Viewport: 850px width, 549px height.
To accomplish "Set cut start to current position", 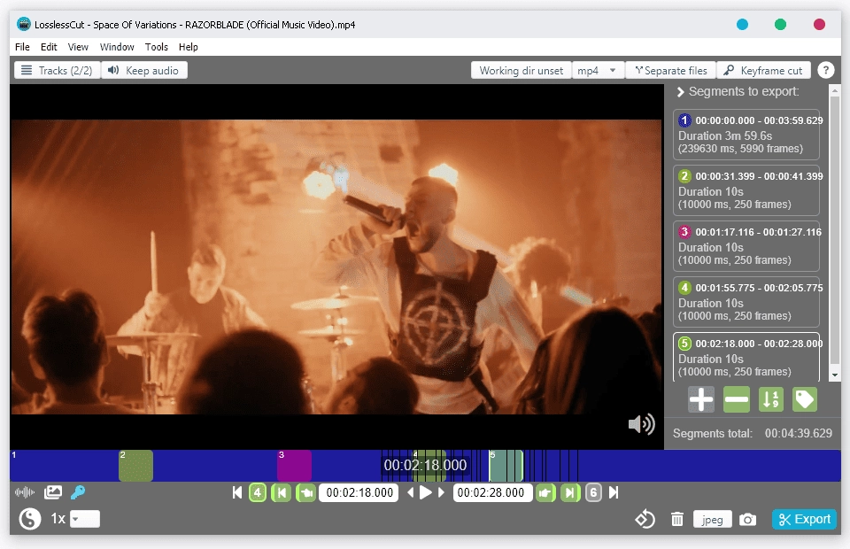I will click(306, 492).
